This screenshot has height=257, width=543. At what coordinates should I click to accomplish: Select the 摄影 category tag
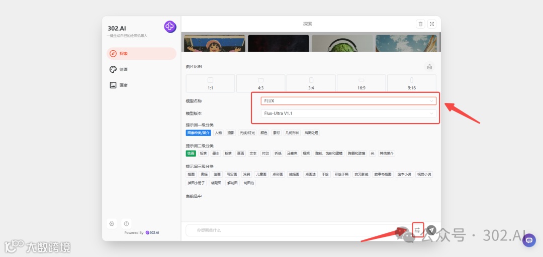point(231,133)
